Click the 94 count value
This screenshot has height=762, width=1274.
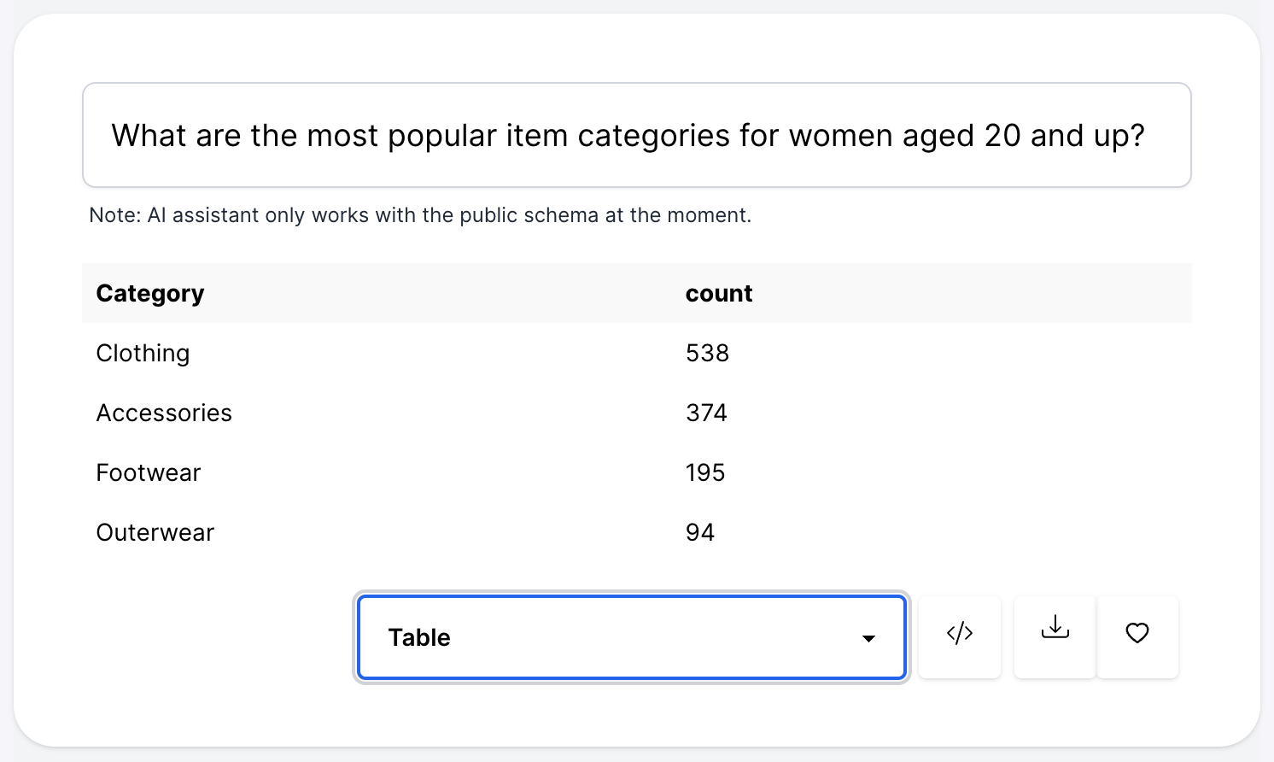click(700, 533)
